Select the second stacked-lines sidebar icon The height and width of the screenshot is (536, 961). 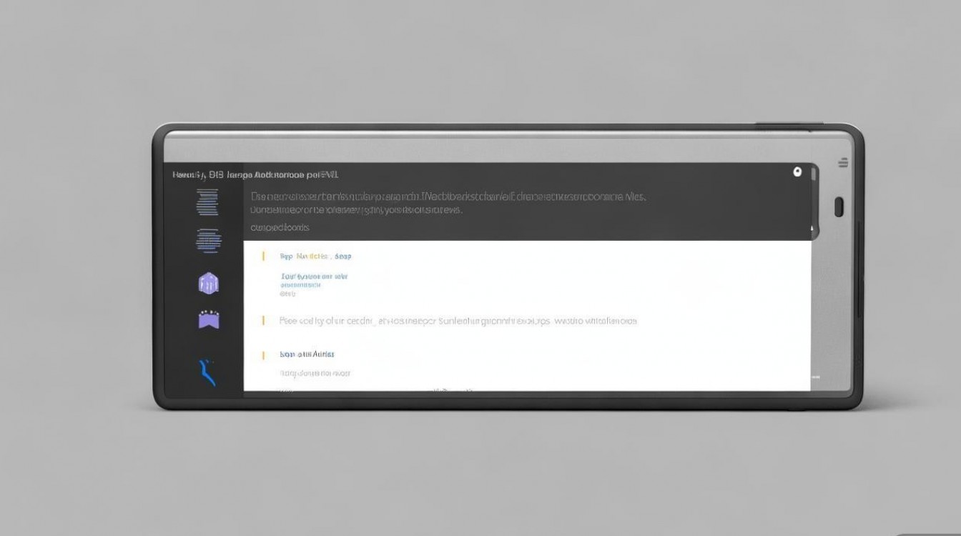point(208,240)
